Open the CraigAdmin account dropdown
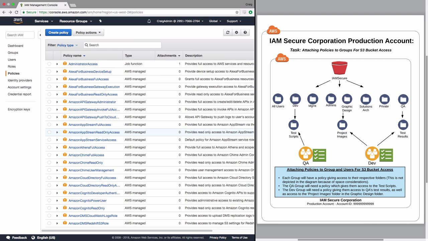This screenshot has height=241, width=428. 180,21
